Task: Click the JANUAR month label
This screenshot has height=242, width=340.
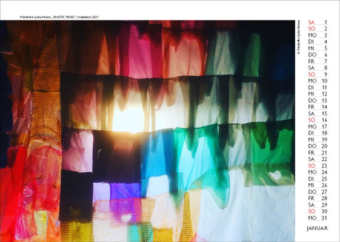Action: tap(317, 228)
